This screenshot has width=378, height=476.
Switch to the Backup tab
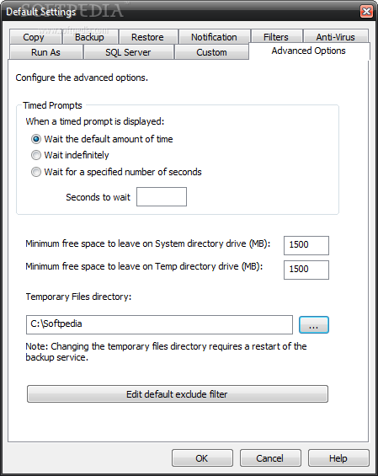point(90,37)
